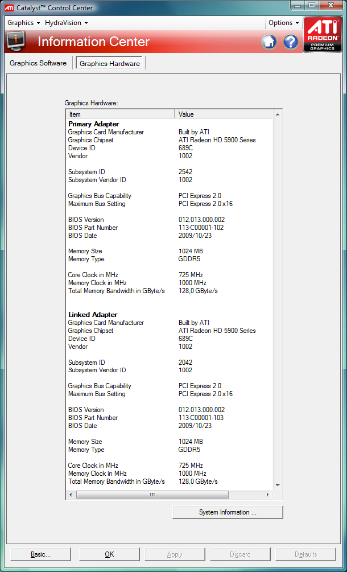Image resolution: width=347 pixels, height=572 pixels.
Task: Click the Information Center monitor icon
Action: [x=15, y=41]
